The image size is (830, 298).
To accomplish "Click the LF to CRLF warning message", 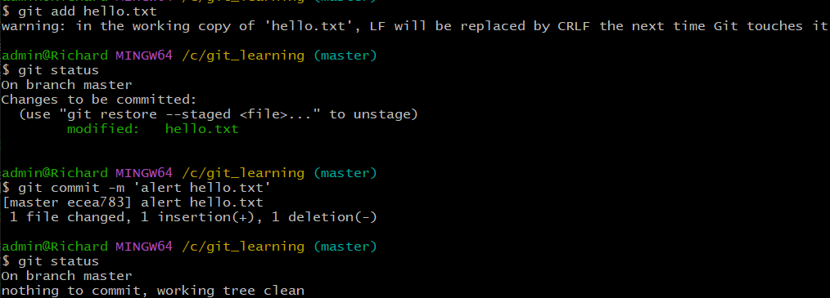I will coord(414,26).
